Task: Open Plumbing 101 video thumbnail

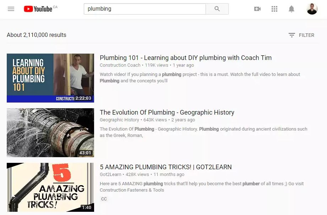Action: pyautogui.click(x=50, y=78)
